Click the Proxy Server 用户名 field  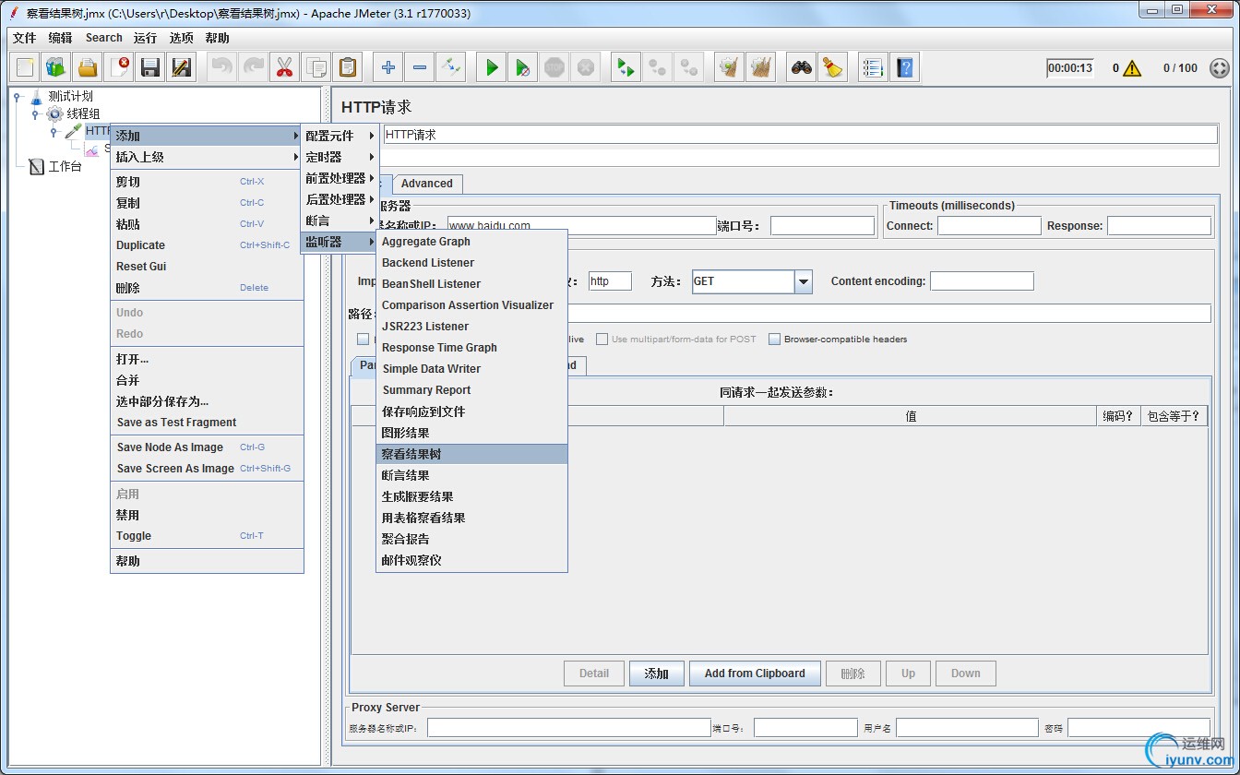[967, 728]
